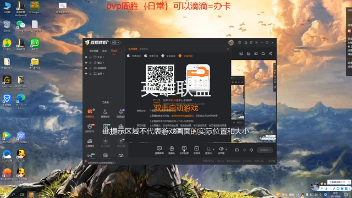Open the second scene tab in source panel
The width and height of the screenshot is (352, 198).
pyautogui.click(x=105, y=51)
